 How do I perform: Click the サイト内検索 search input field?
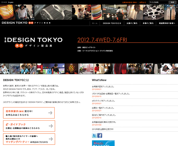[158, 2]
